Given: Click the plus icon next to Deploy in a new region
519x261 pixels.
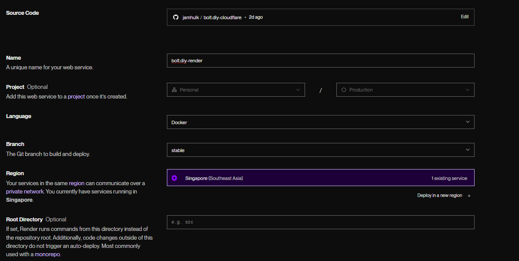Looking at the screenshot, I should tap(469, 196).
